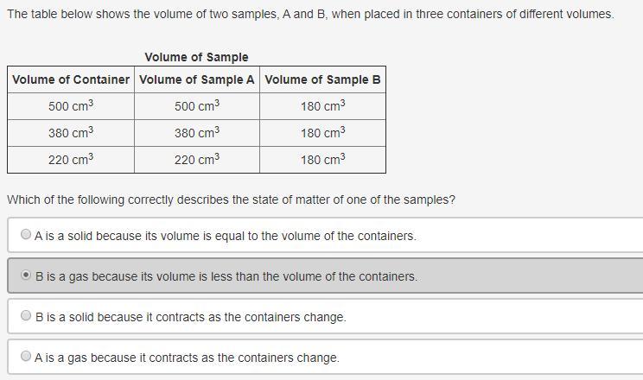Screen dimensions: 643x380
Task: Pick the radio button for 'A is a gas'
Action: [26, 356]
